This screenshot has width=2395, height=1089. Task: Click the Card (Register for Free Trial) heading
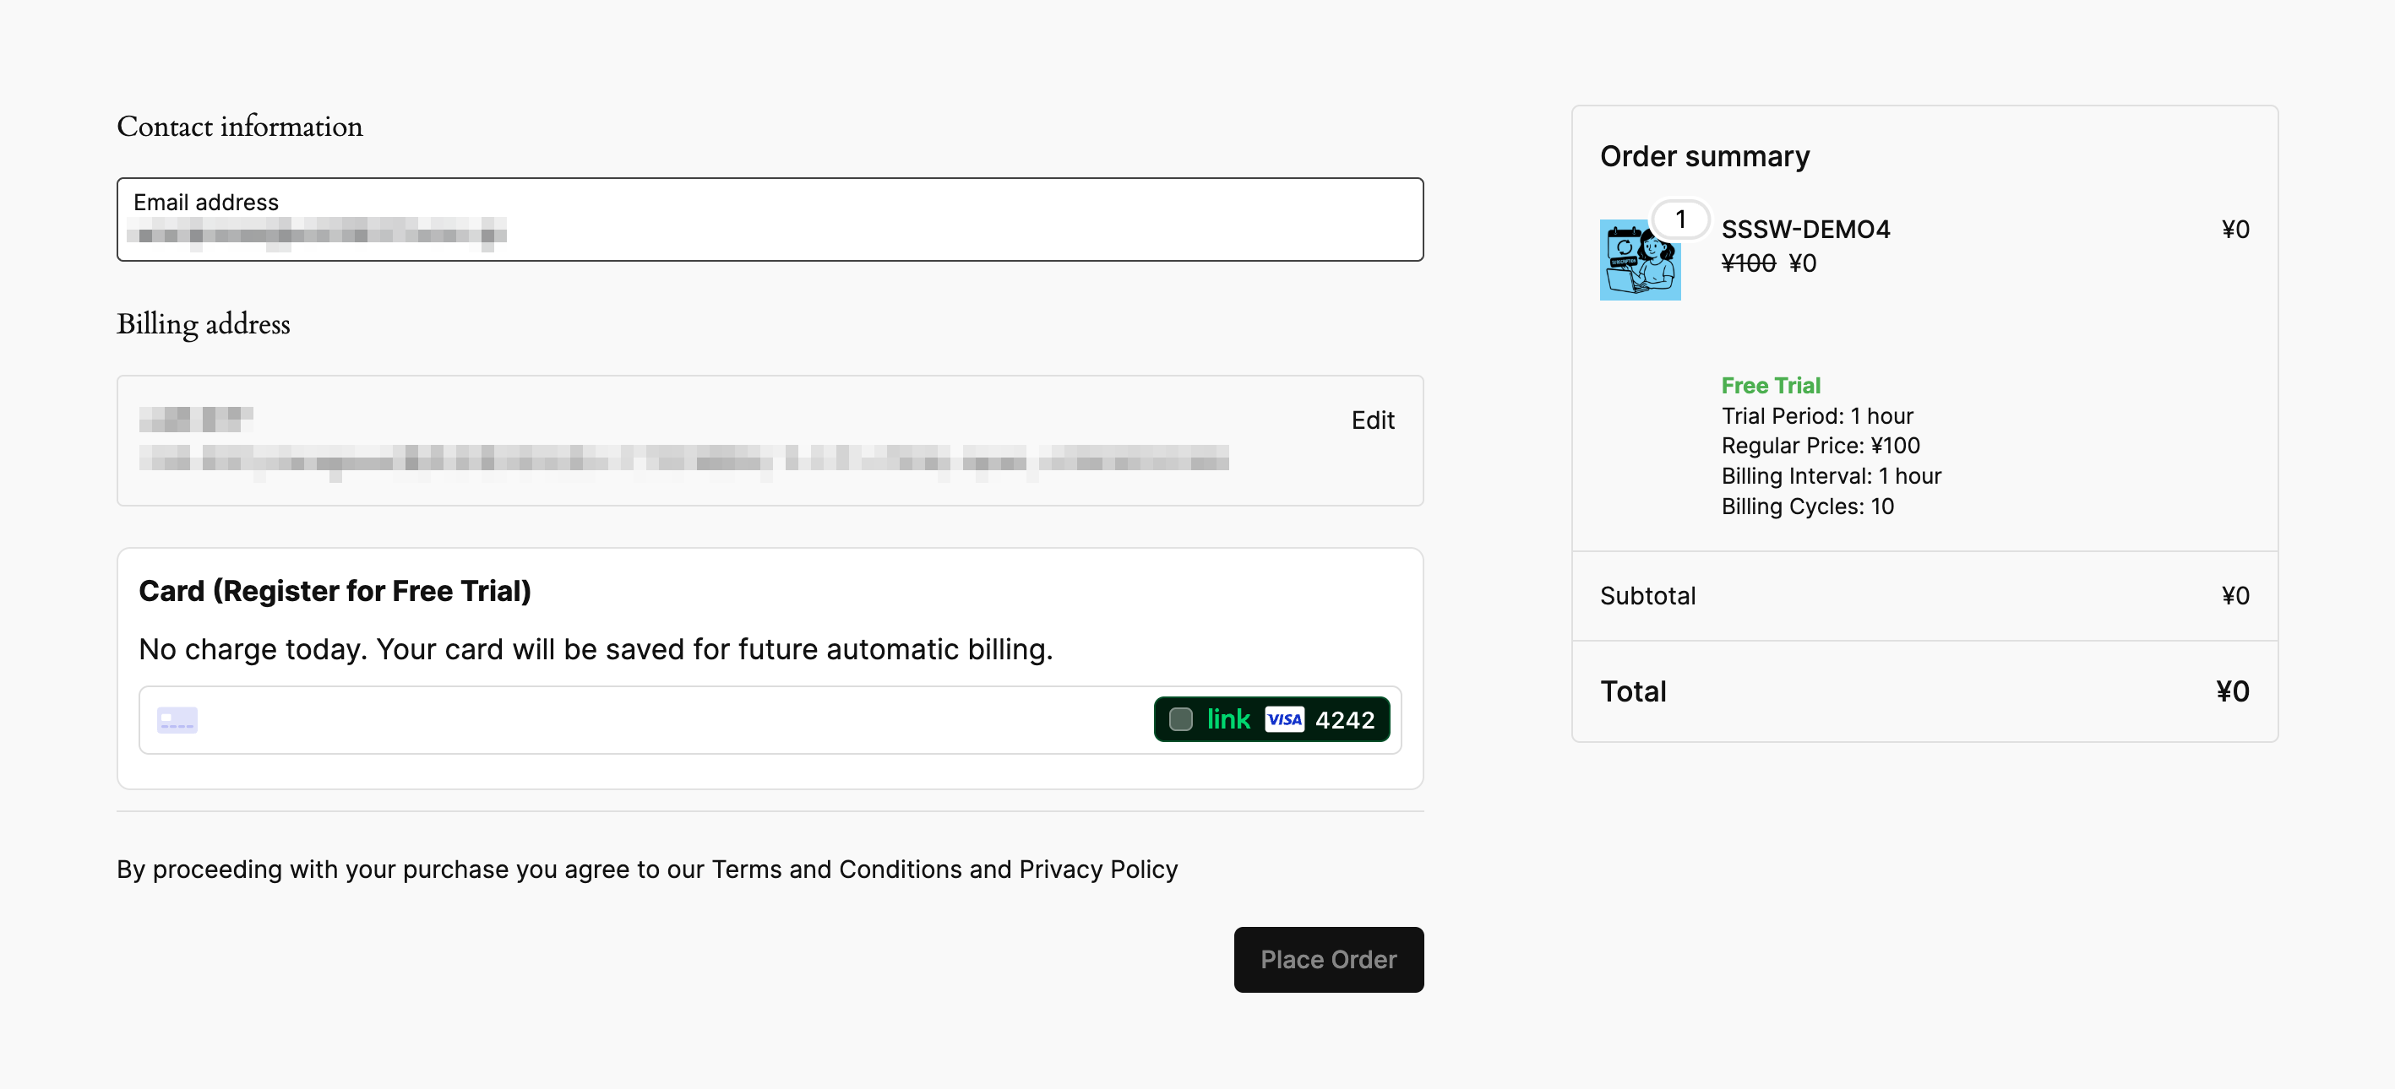pyautogui.click(x=335, y=591)
